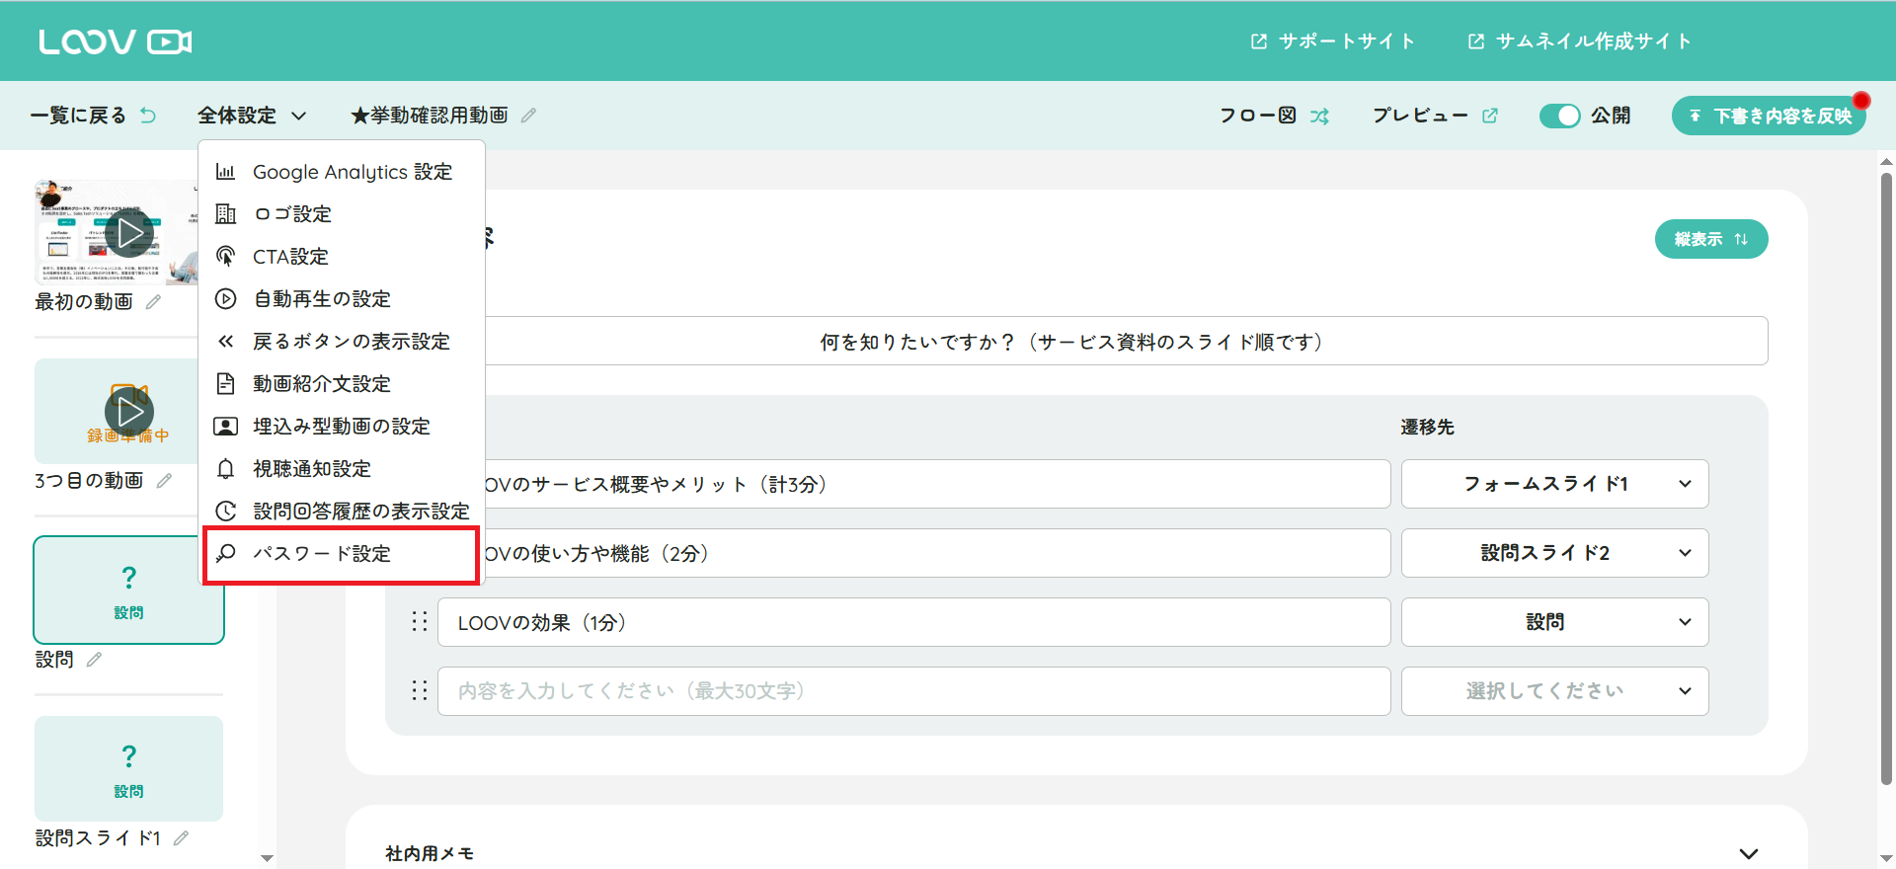1896x869 pixels.
Task: Click the sidebar scroll down arrow
Action: [x=267, y=859]
